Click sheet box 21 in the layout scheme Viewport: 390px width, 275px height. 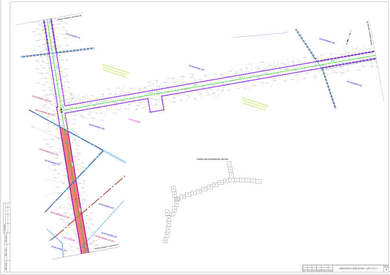point(174,189)
